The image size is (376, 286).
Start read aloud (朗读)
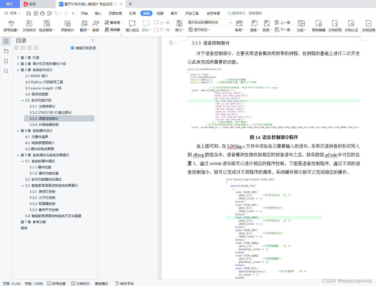[x=96, y=26]
